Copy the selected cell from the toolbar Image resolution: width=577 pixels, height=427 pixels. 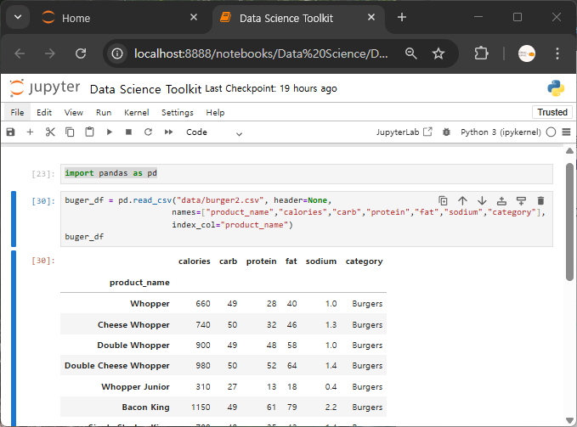[x=70, y=132]
